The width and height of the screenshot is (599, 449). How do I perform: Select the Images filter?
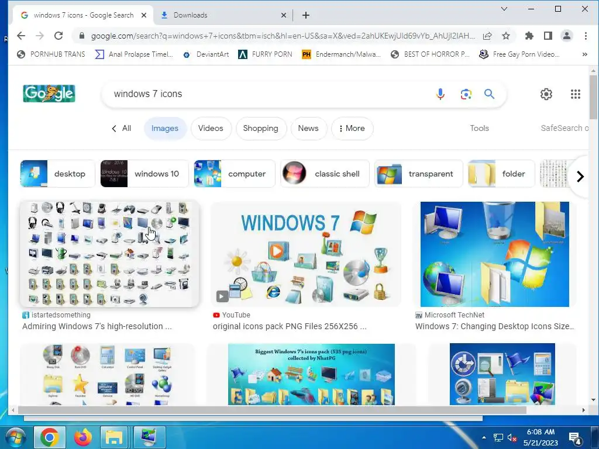(x=164, y=128)
